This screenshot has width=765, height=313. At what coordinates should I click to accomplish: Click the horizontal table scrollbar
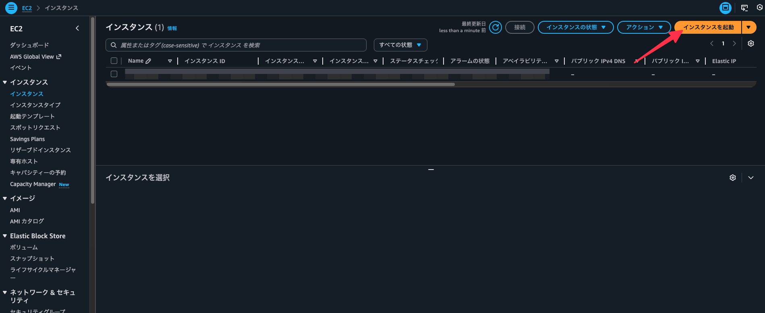coord(280,84)
